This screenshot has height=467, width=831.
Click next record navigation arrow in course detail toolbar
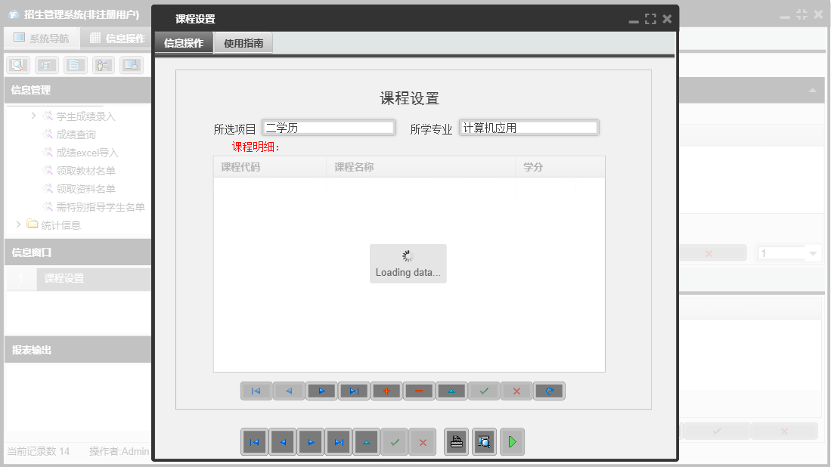point(321,391)
